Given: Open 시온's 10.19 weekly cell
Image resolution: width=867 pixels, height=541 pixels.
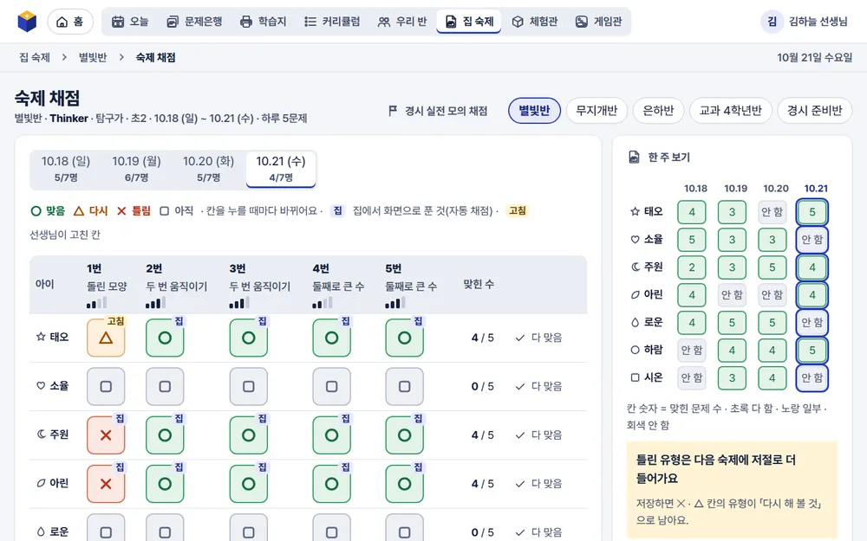Looking at the screenshot, I should coord(732,377).
